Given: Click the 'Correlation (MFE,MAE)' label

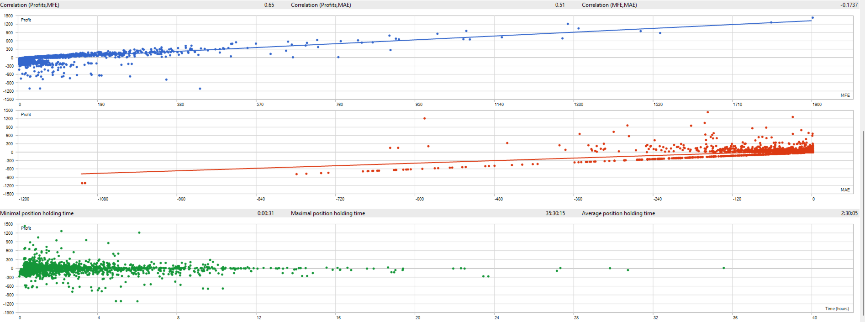Looking at the screenshot, I should point(609,5).
